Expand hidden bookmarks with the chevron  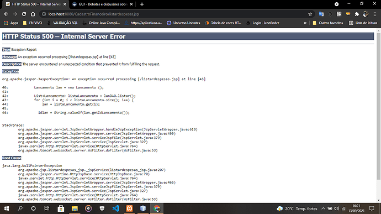pos(305,23)
